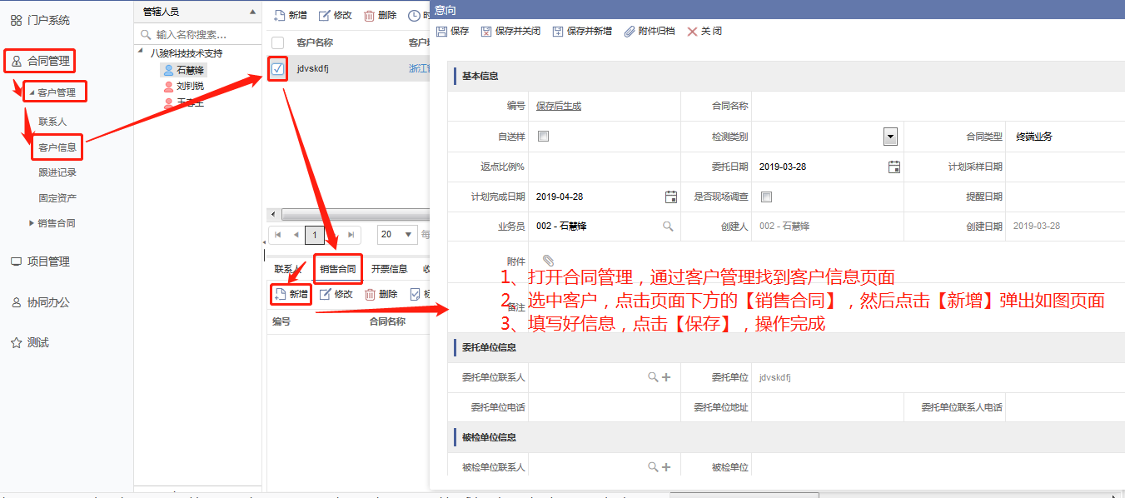
Task: Click search icon in 业务员 field
Action: coord(668,227)
